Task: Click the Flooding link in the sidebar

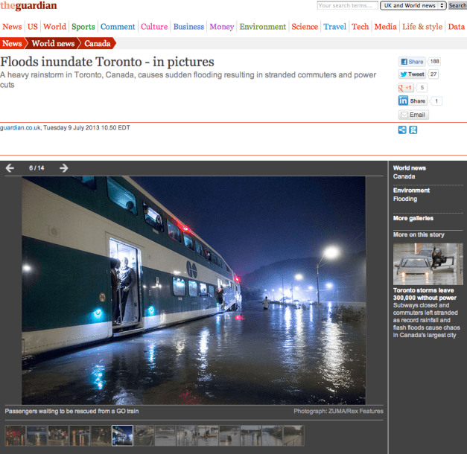Action: [x=405, y=199]
